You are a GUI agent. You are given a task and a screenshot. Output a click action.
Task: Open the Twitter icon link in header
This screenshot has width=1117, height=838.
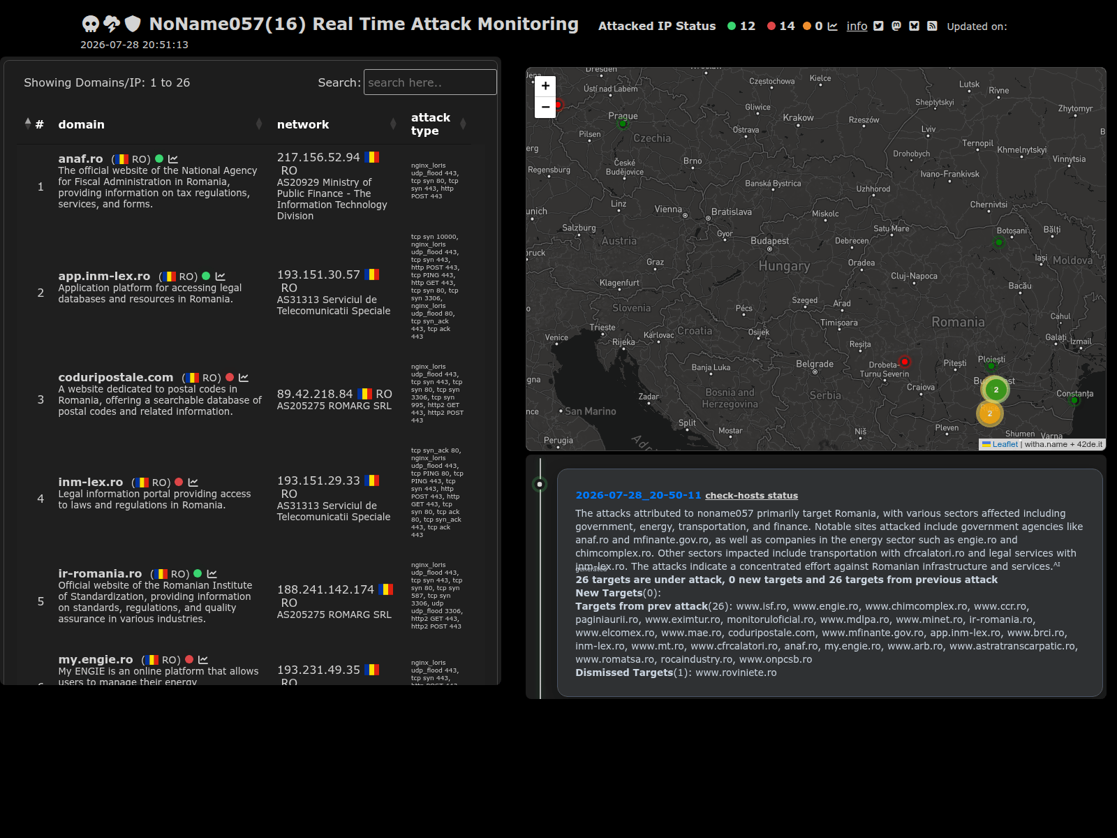pyautogui.click(x=878, y=26)
